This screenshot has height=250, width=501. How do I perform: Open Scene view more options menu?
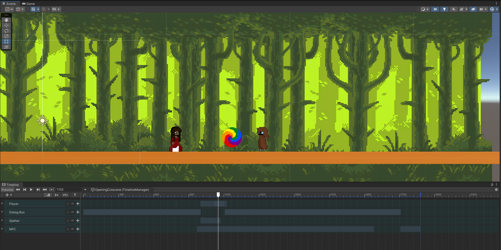(x=496, y=4)
